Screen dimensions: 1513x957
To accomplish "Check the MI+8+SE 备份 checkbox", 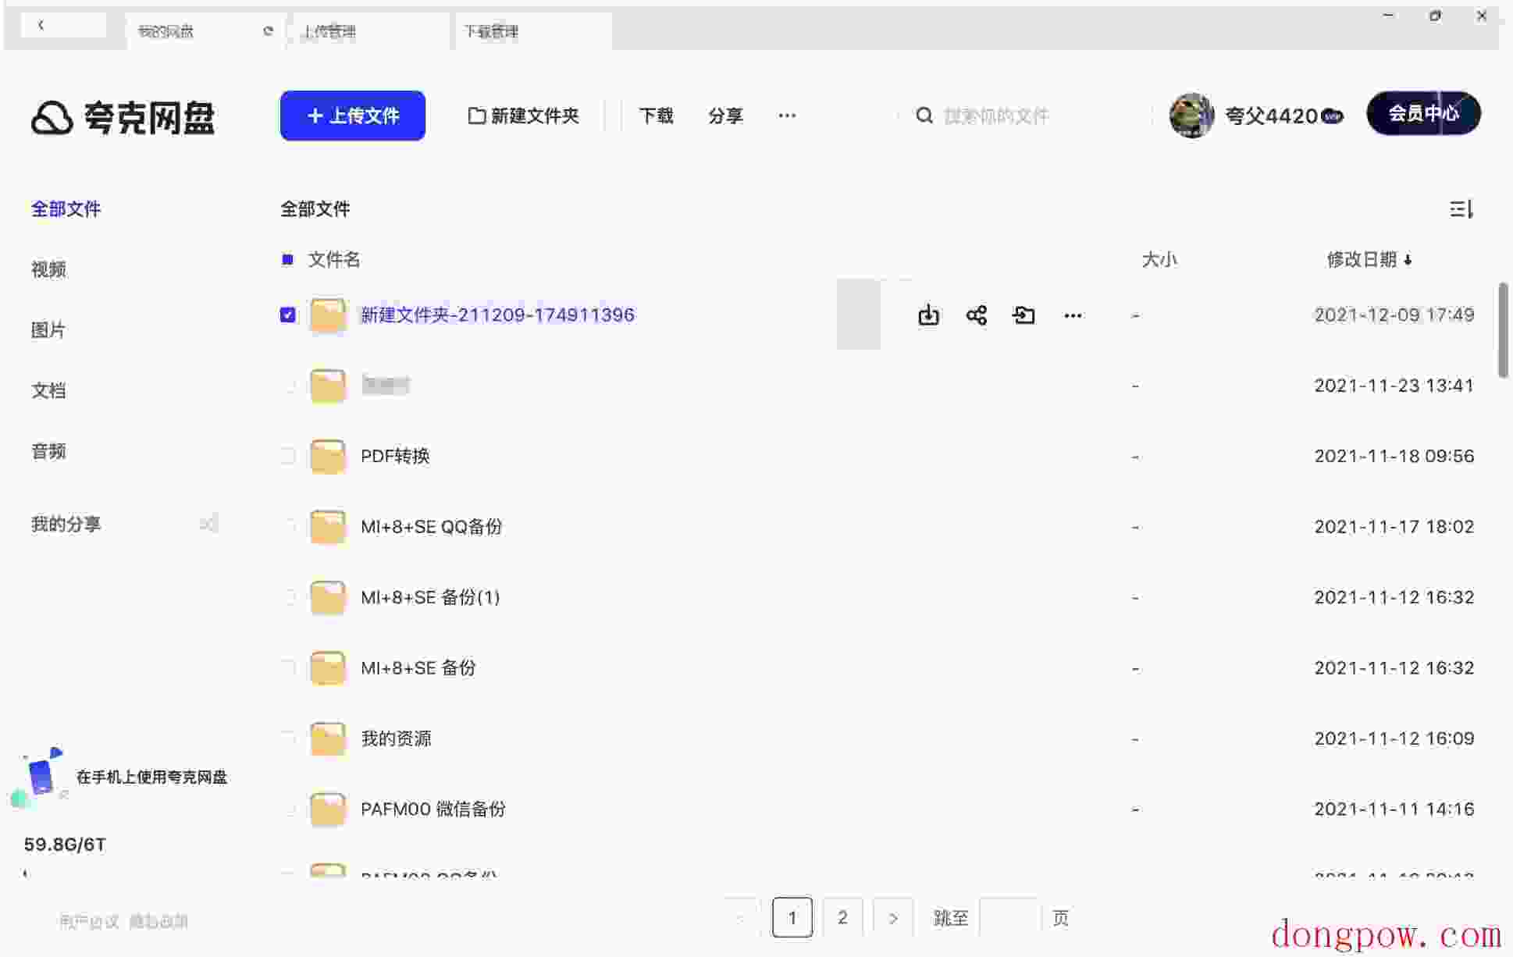I will pyautogui.click(x=287, y=668).
